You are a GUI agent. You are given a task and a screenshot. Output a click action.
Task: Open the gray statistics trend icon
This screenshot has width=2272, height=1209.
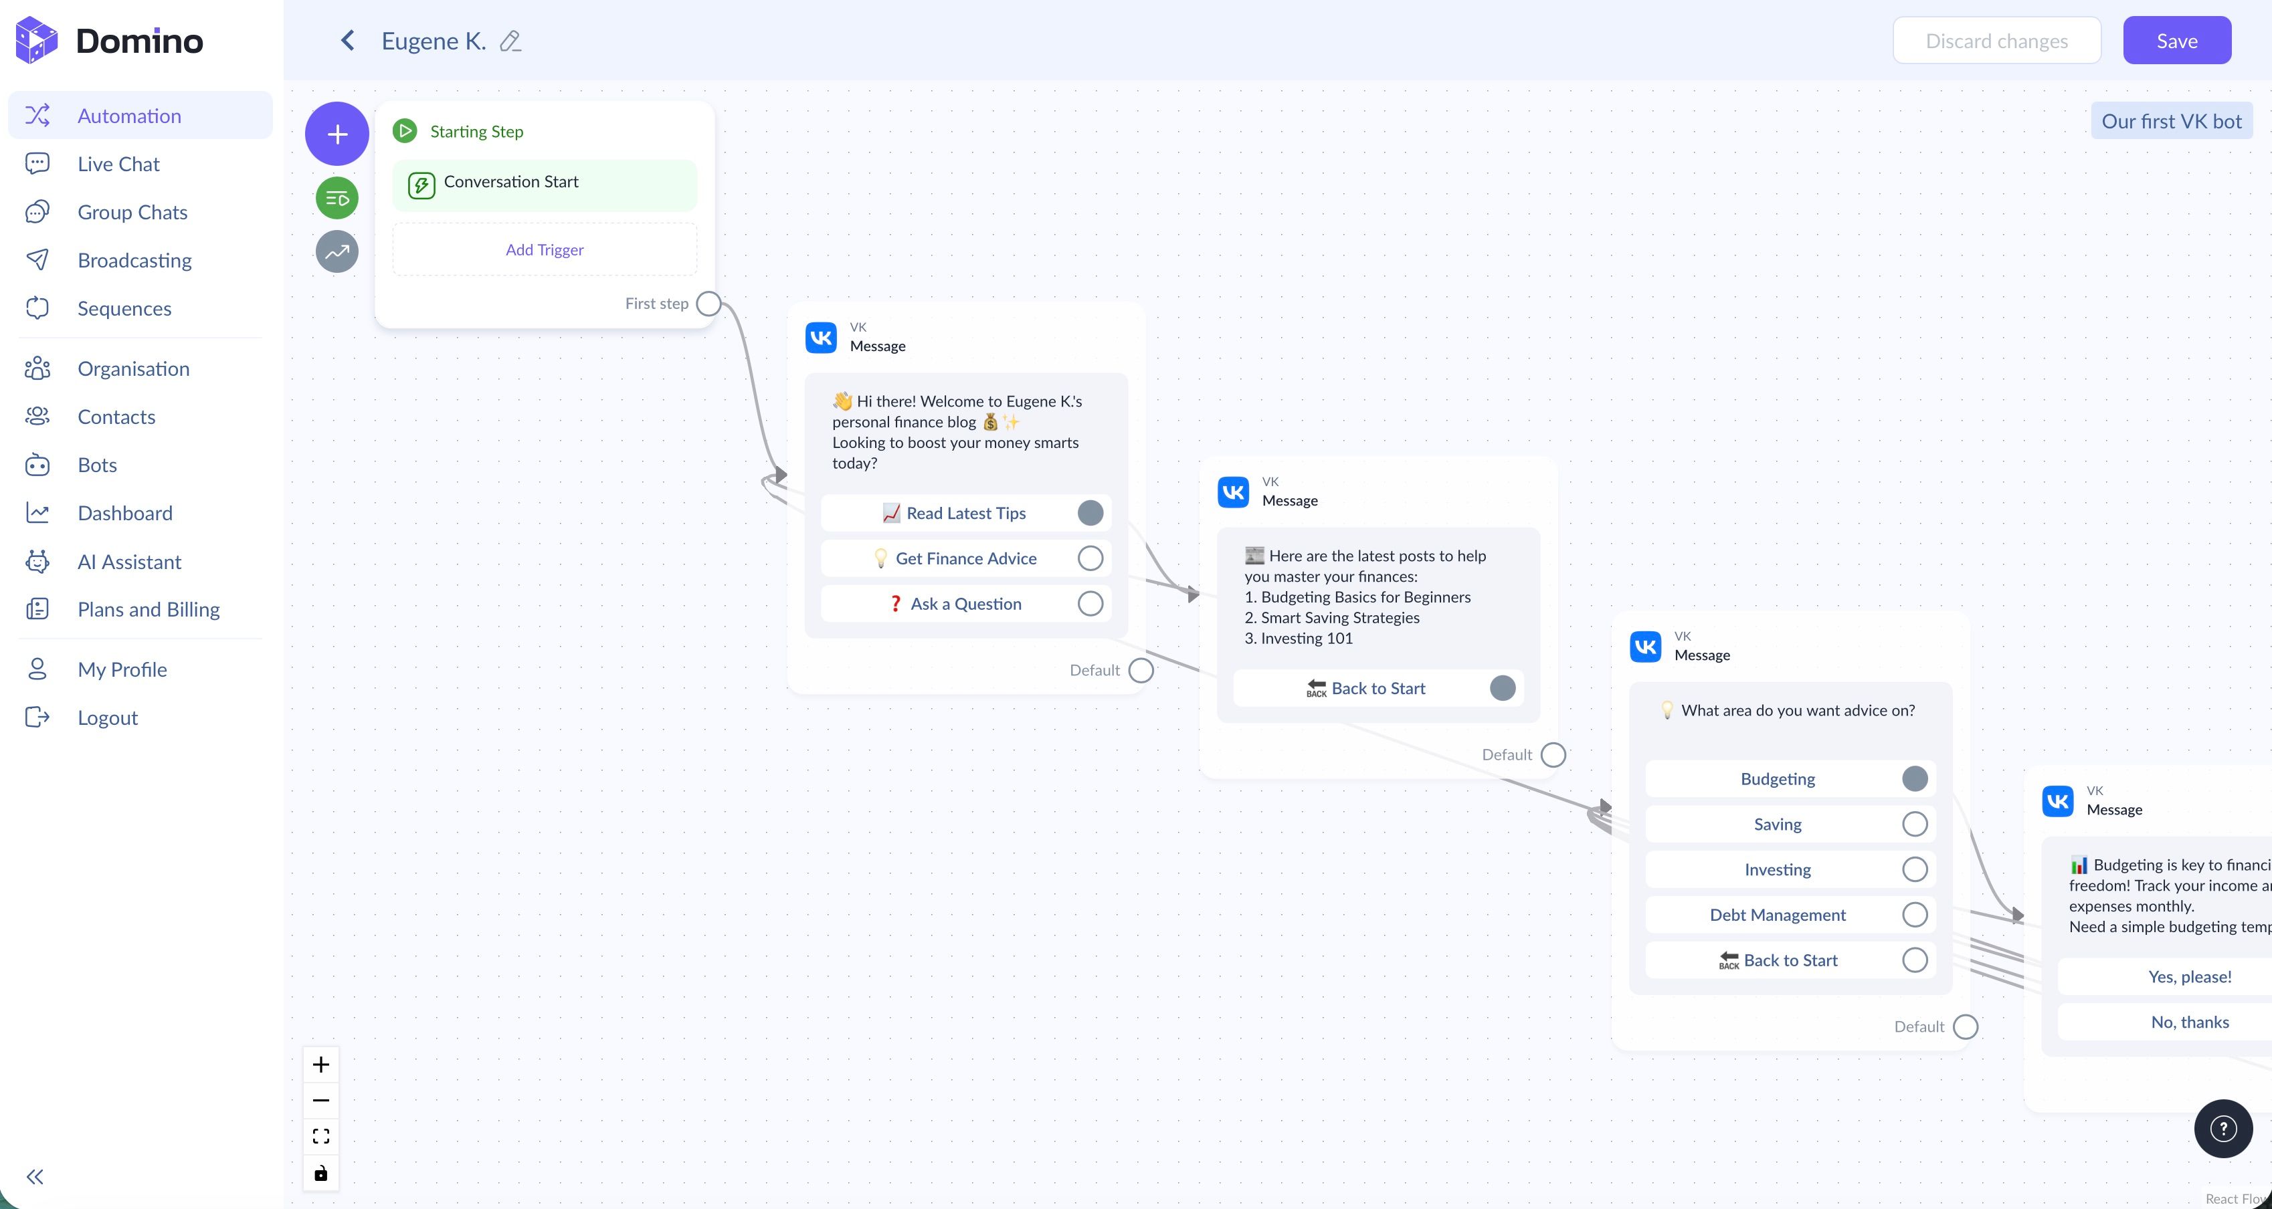point(337,252)
